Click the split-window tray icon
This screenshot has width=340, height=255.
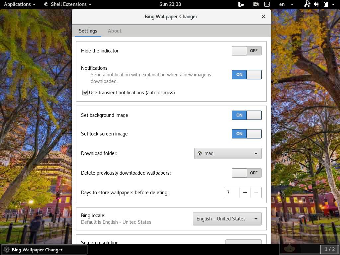pos(267,4)
